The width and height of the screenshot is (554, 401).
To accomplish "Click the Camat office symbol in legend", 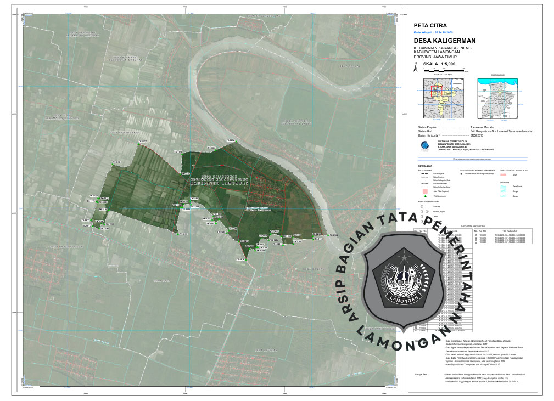I will pyautogui.click(x=422, y=216).
